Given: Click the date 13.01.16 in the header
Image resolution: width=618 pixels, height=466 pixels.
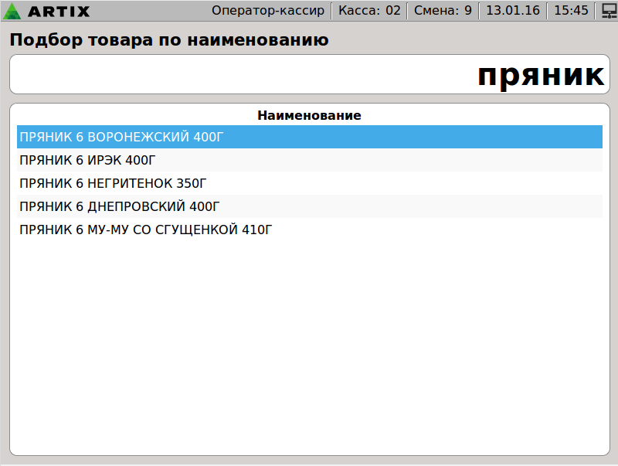Looking at the screenshot, I should pyautogui.click(x=512, y=11).
